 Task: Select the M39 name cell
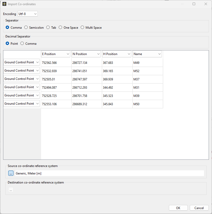148,96
